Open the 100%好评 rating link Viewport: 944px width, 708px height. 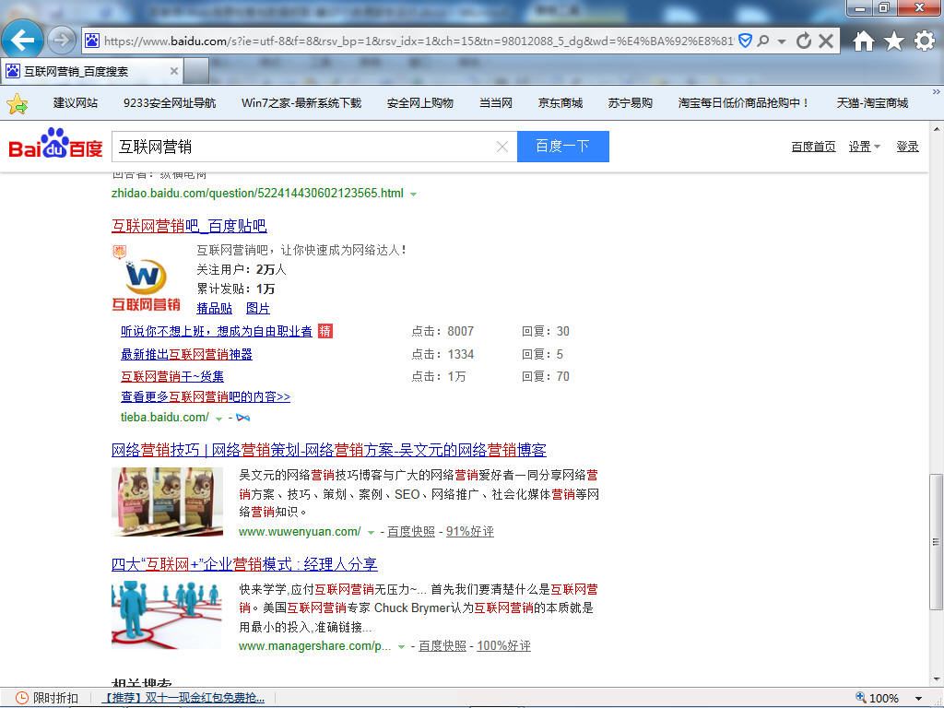503,646
